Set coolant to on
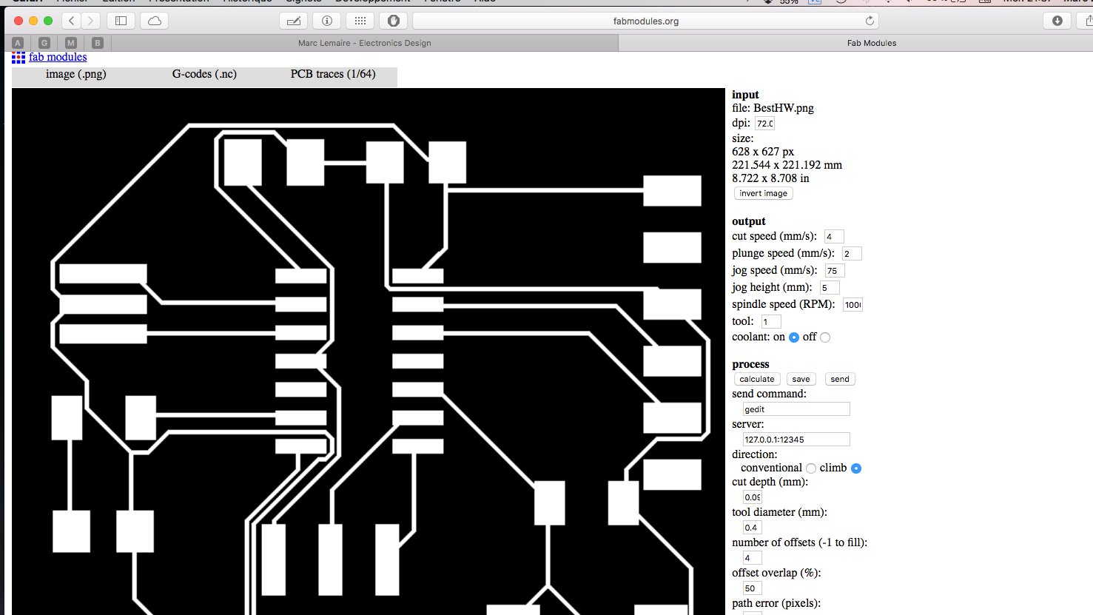 (x=794, y=337)
